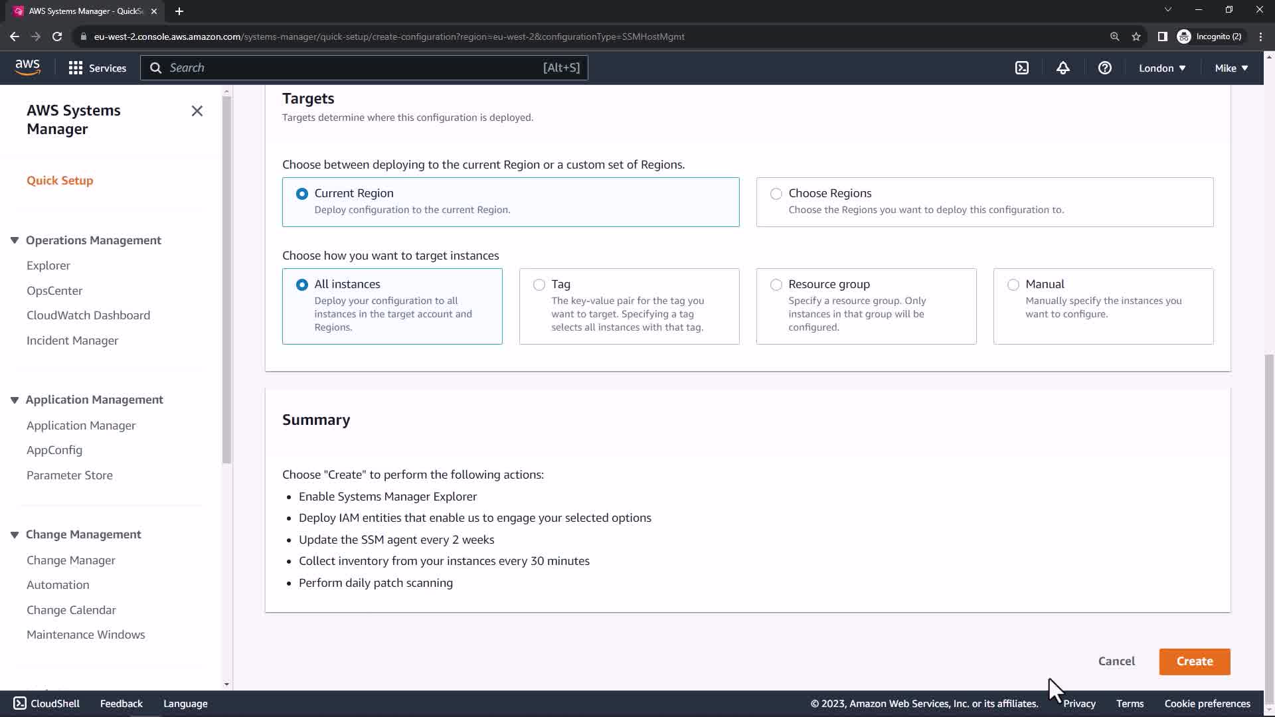
Task: Click the AWS search input field
Action: pos(352,68)
